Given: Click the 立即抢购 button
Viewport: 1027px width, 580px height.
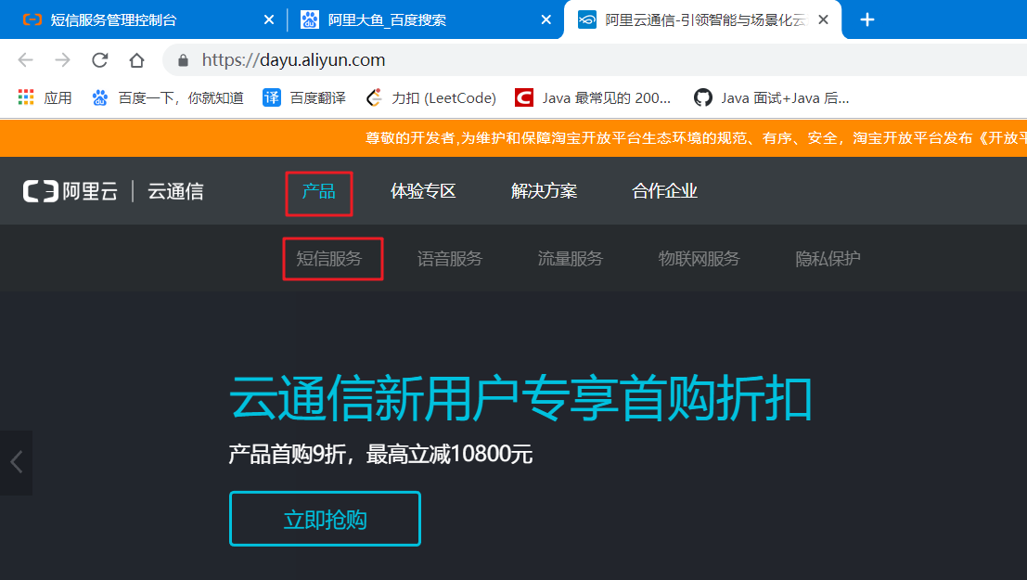Looking at the screenshot, I should point(325,519).
